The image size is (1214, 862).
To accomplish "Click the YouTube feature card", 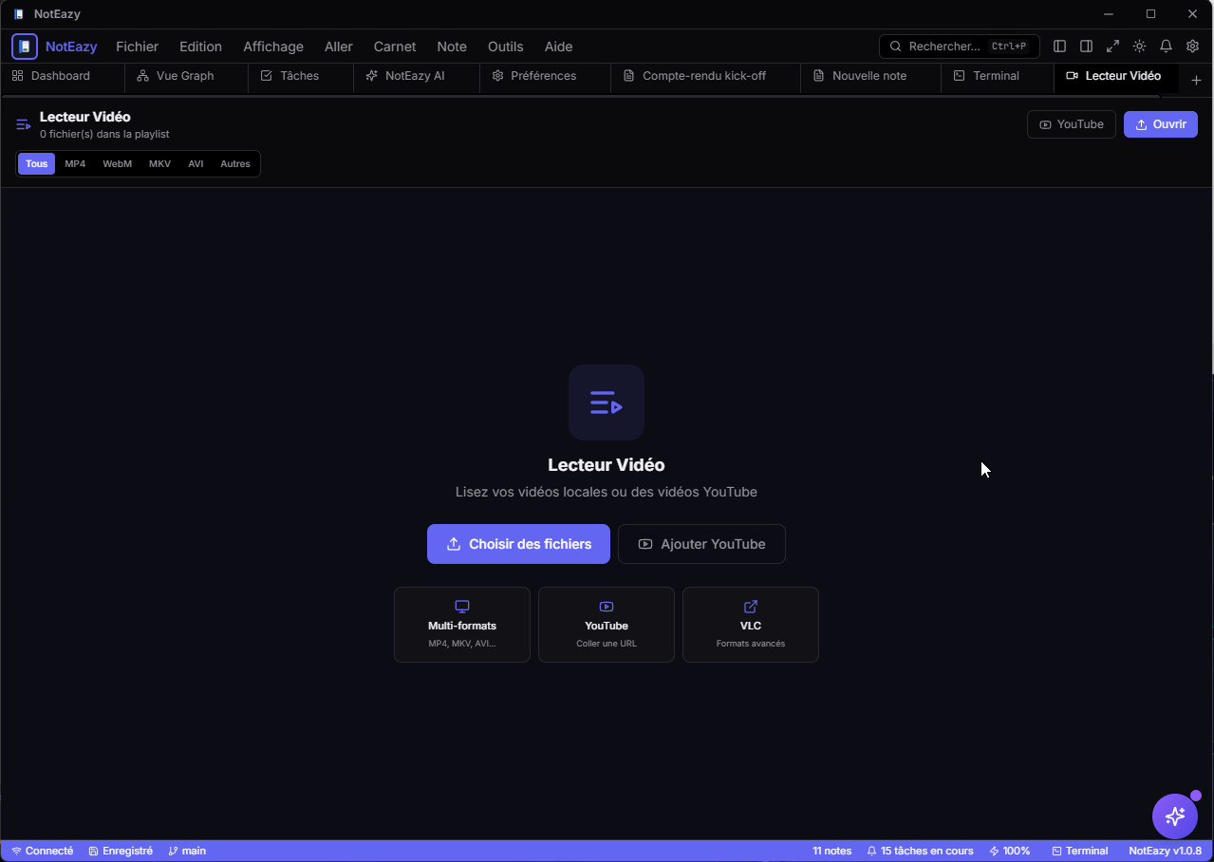I will pyautogui.click(x=607, y=625).
